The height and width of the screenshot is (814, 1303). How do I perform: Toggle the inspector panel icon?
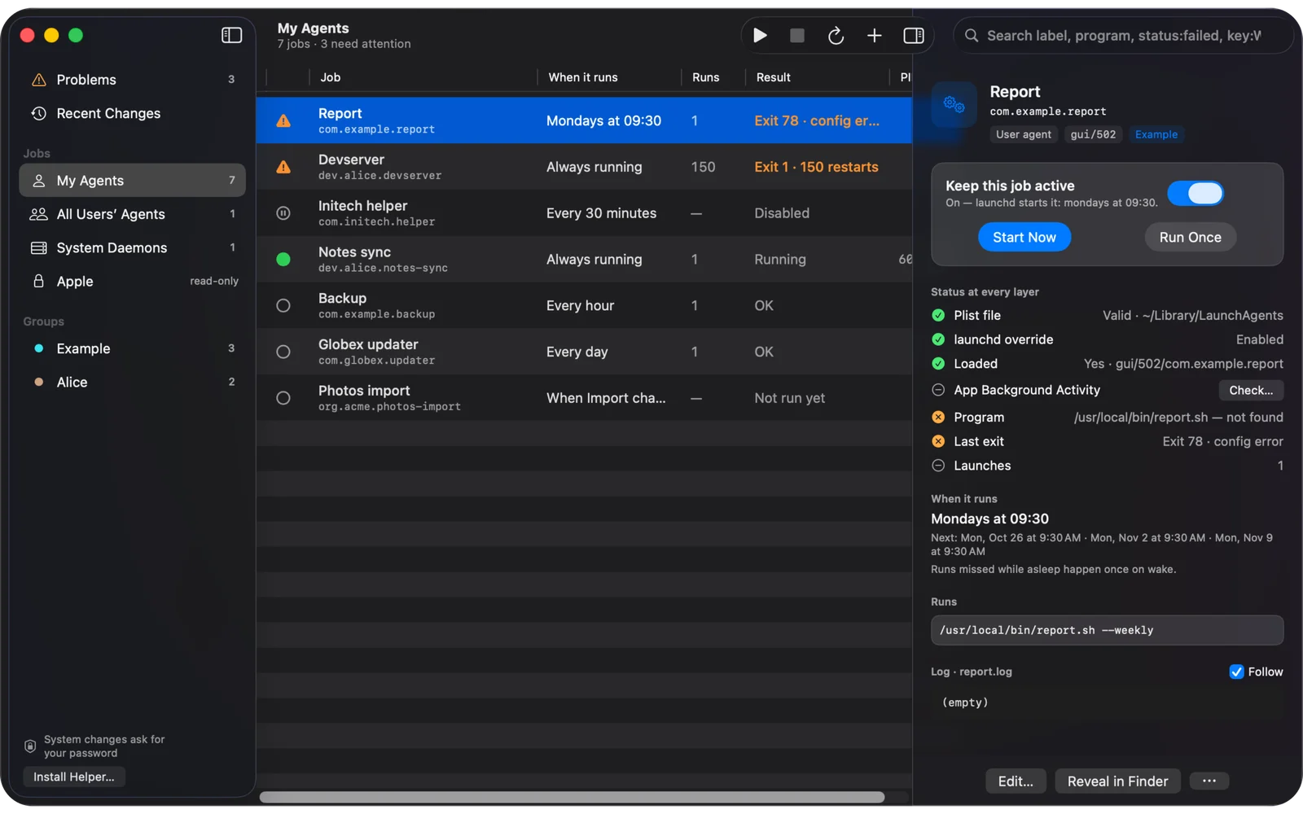click(914, 35)
